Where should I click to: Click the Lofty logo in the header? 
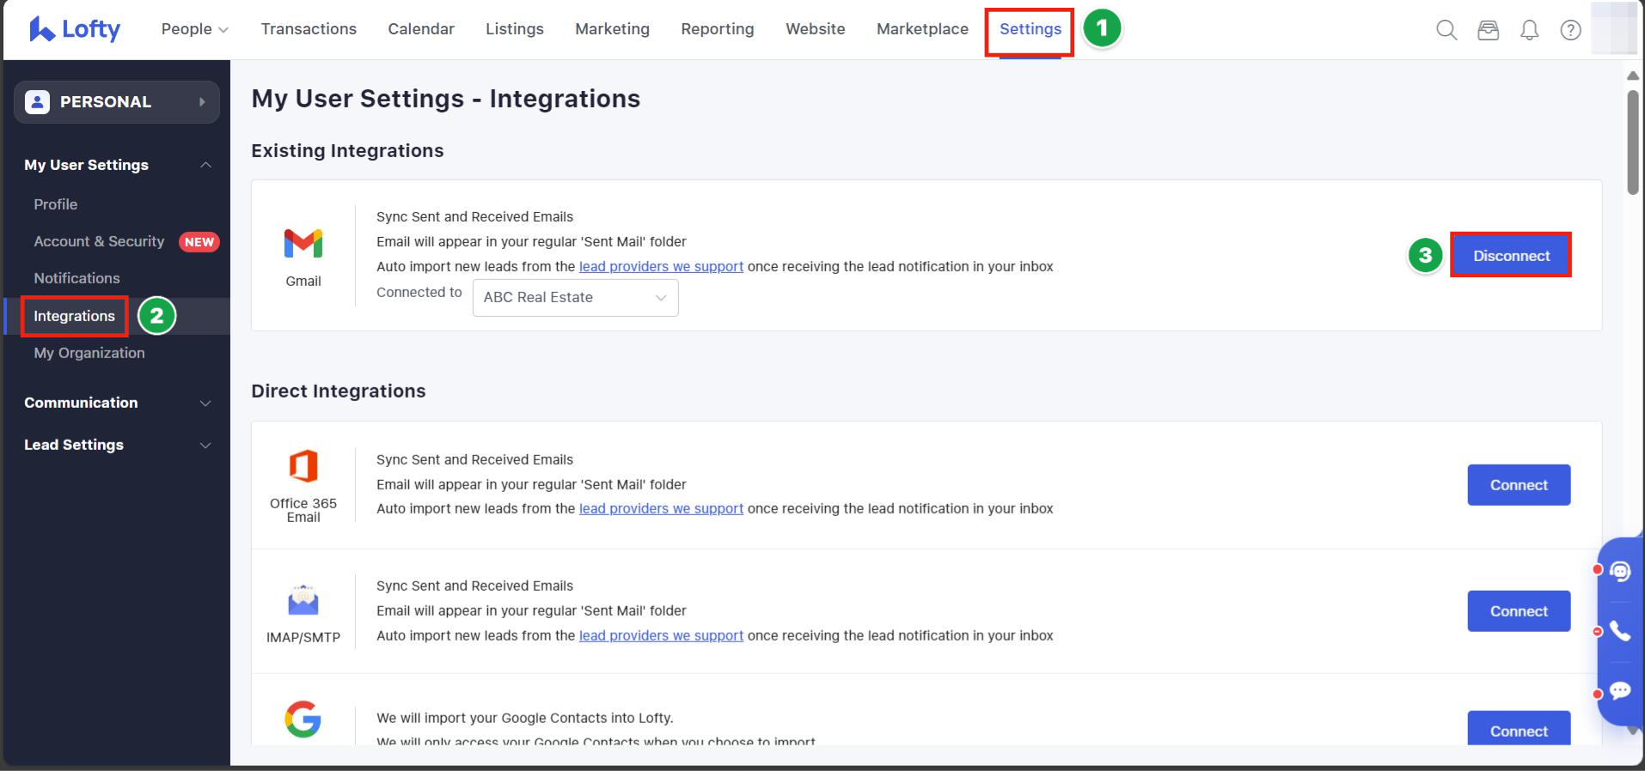click(x=75, y=29)
